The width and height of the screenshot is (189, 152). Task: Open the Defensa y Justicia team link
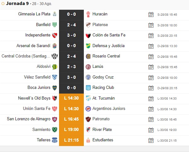108,46
